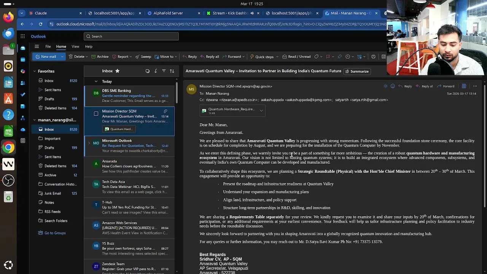Click the Archive toolbar button
The height and width of the screenshot is (274, 487).
click(x=100, y=57)
